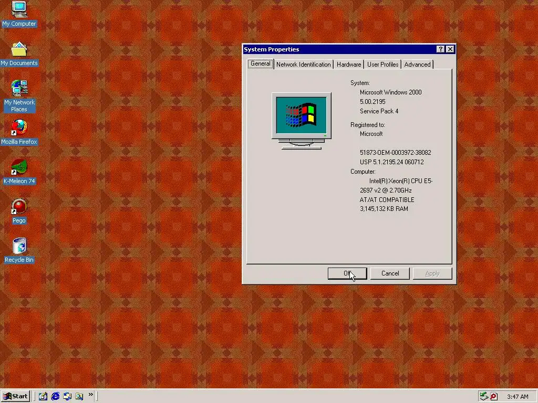Click the System Properties title bar

349,49
